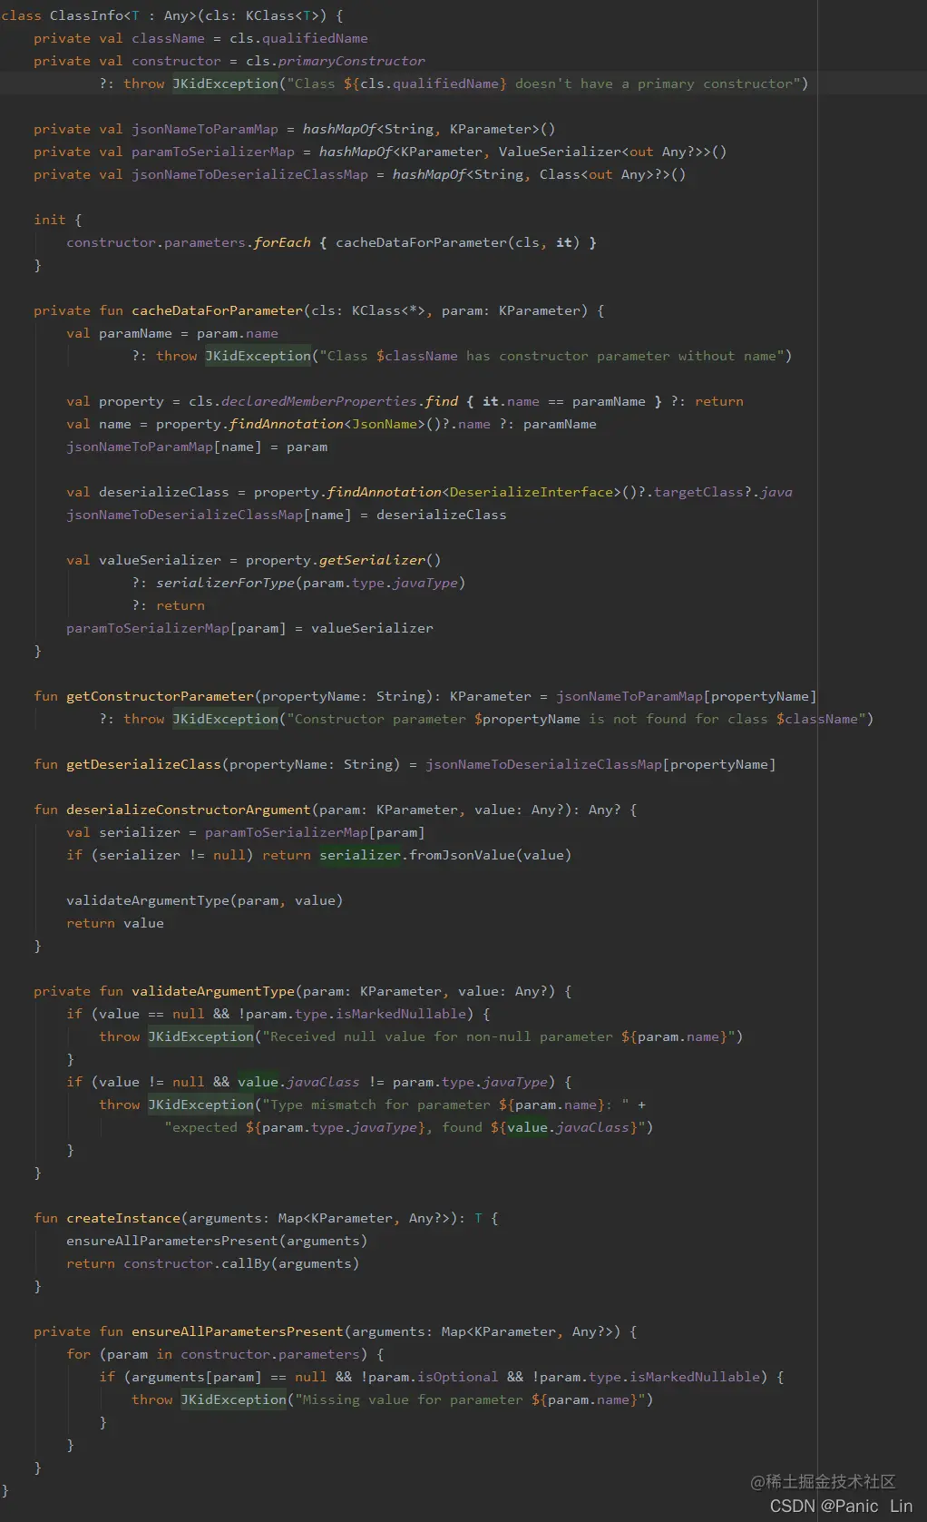
Task: Click the 'private fun ensureAllParametersPresent' definition name
Action: coord(238,1331)
